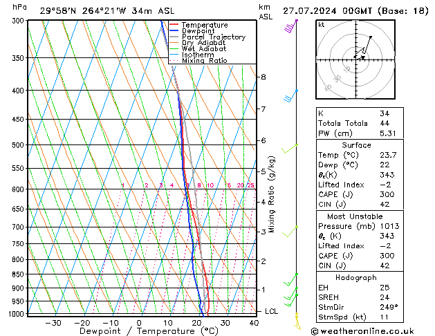This screenshot has width=435, height=336.
Task: Click the purple wind barb at 300 hPa
Action: tap(292, 27)
